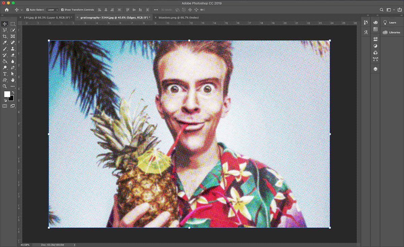The height and width of the screenshot is (247, 404).
Task: Activate the Crop tool
Action: pos(5,36)
